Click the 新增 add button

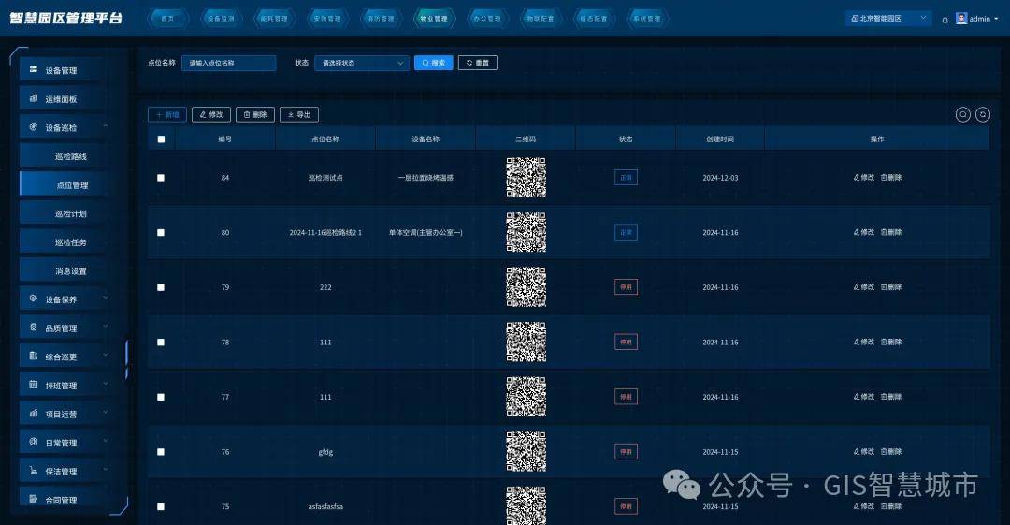point(167,115)
